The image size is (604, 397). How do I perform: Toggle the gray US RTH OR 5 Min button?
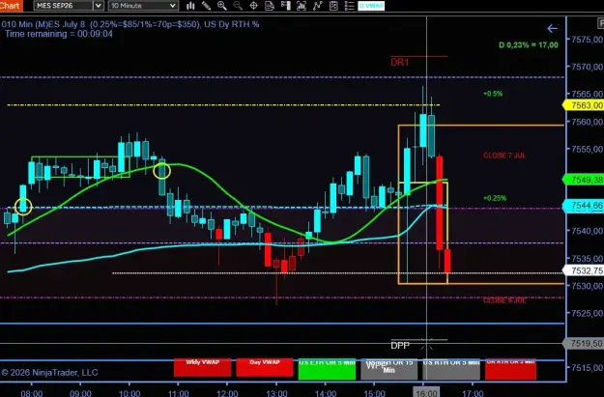coord(451,369)
